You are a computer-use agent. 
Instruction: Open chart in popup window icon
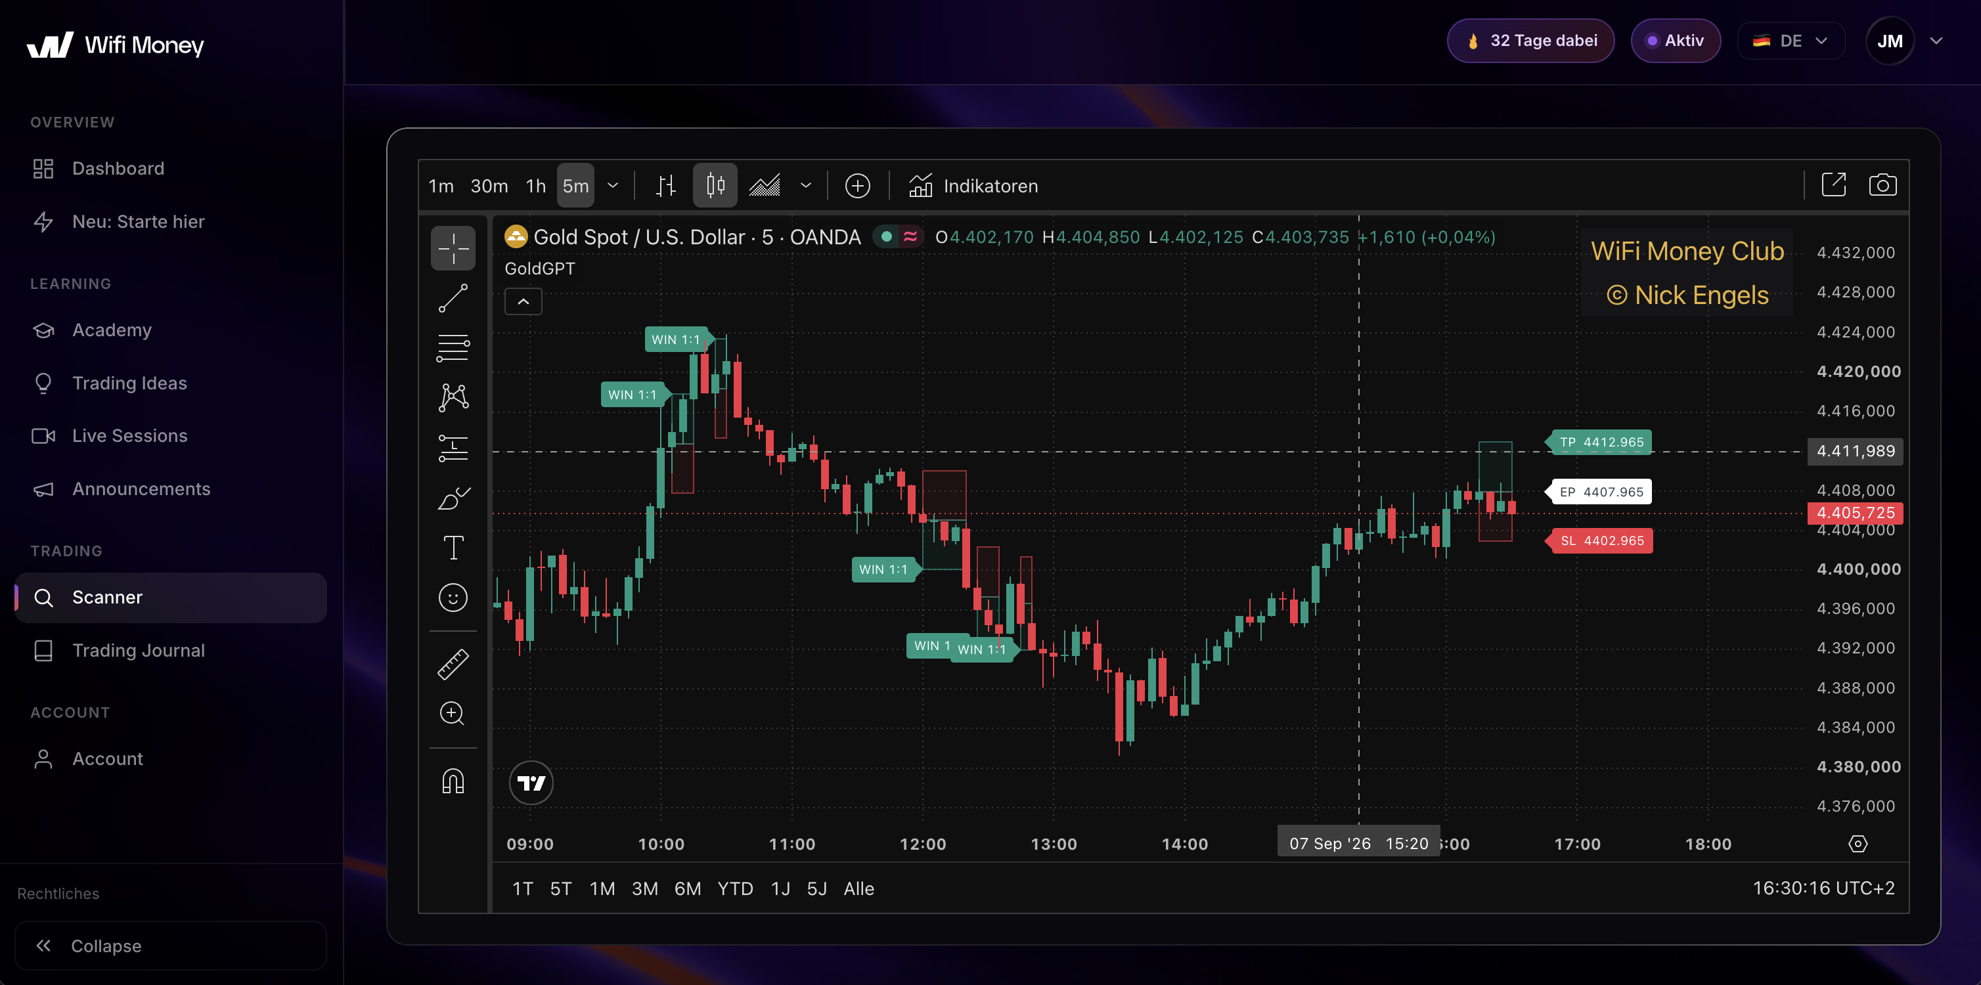click(x=1833, y=185)
